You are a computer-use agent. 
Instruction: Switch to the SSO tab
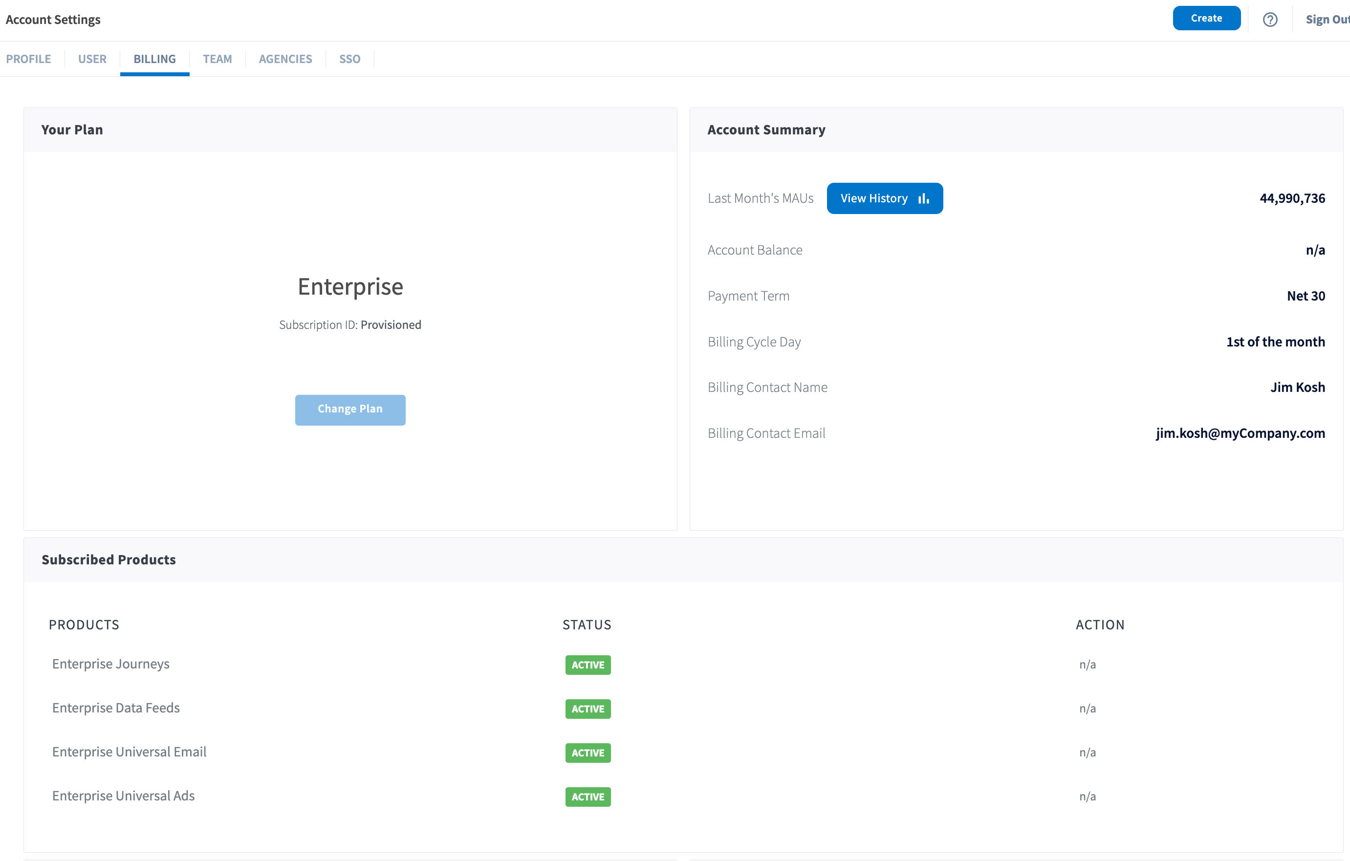point(349,59)
